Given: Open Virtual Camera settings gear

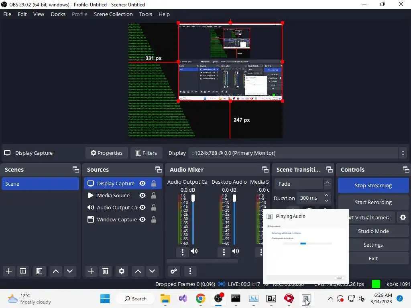Looking at the screenshot, I should pyautogui.click(x=403, y=217).
